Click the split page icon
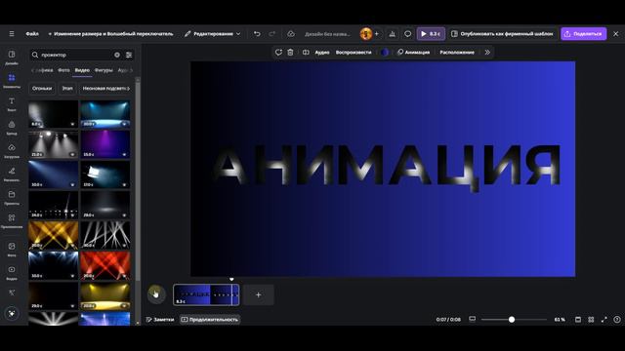Screen dimensions: 625x351 click(306, 52)
